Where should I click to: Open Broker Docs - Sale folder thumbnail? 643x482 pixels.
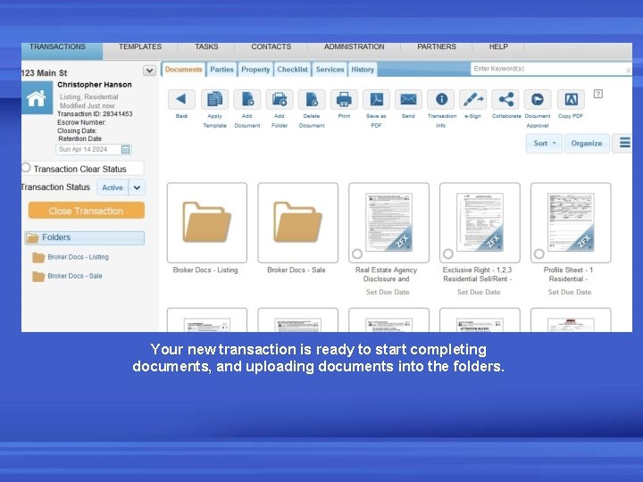[298, 222]
